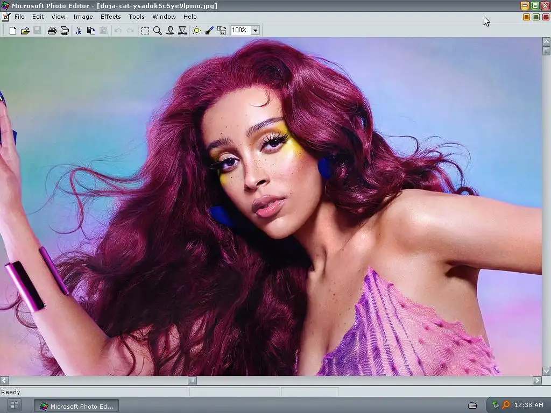The height and width of the screenshot is (413, 551).
Task: Close the doja-cat image document
Action: coord(546,17)
